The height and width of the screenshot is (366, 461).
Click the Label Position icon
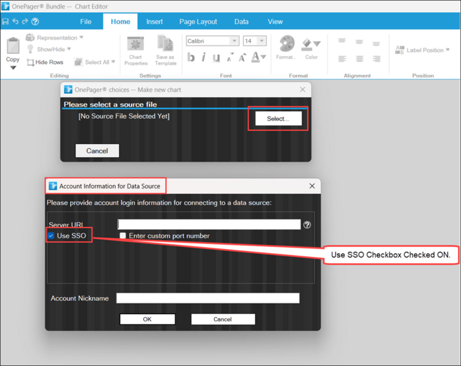point(399,50)
